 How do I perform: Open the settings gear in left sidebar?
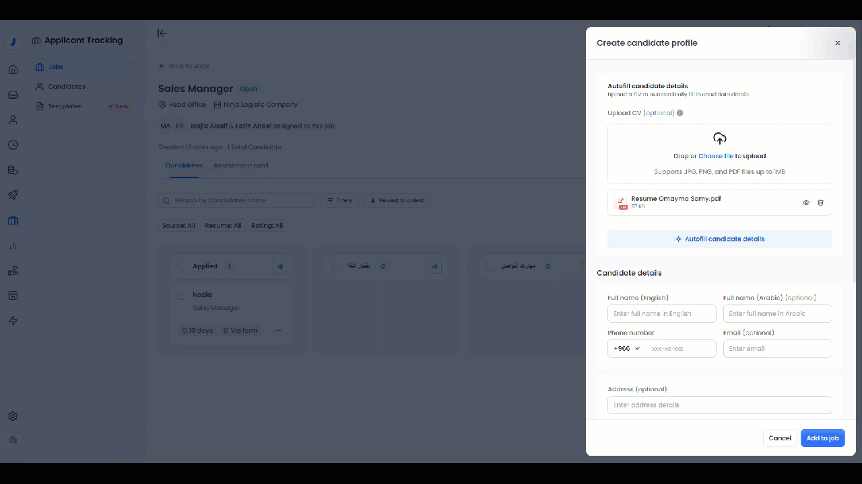click(x=13, y=416)
